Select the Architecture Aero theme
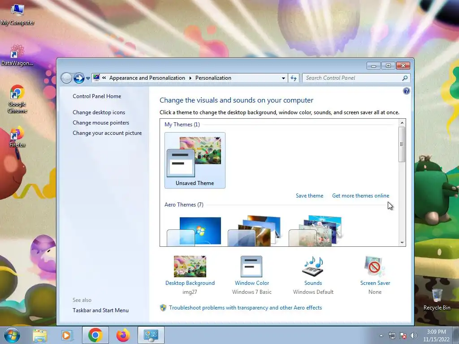Viewport: 459px width, 344px height. click(x=255, y=231)
